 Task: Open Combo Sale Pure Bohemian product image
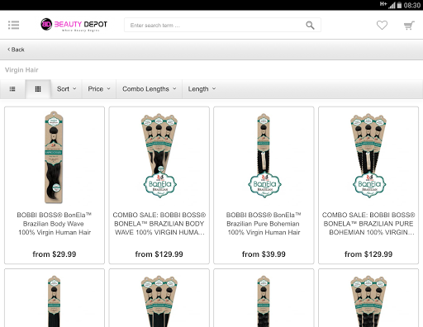coord(368,155)
